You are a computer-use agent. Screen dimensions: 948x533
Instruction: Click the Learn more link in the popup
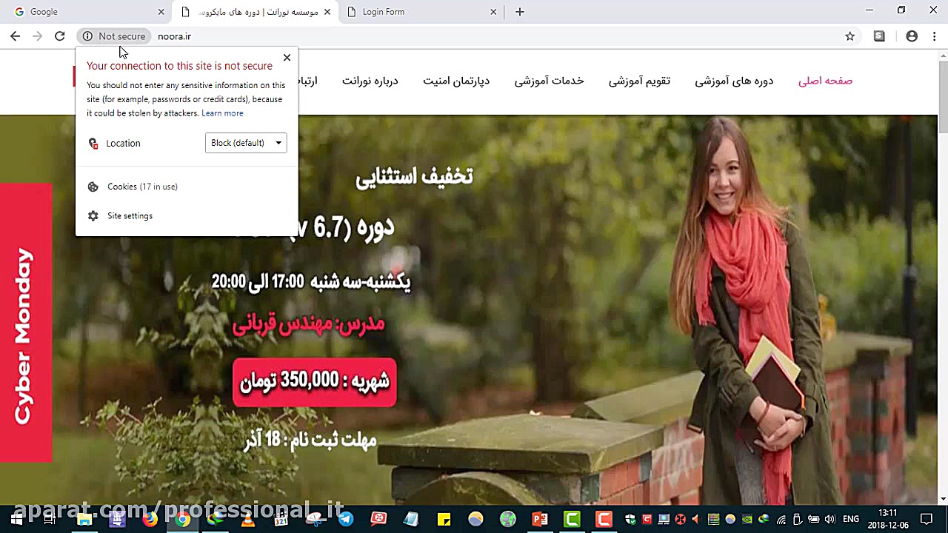(x=222, y=113)
